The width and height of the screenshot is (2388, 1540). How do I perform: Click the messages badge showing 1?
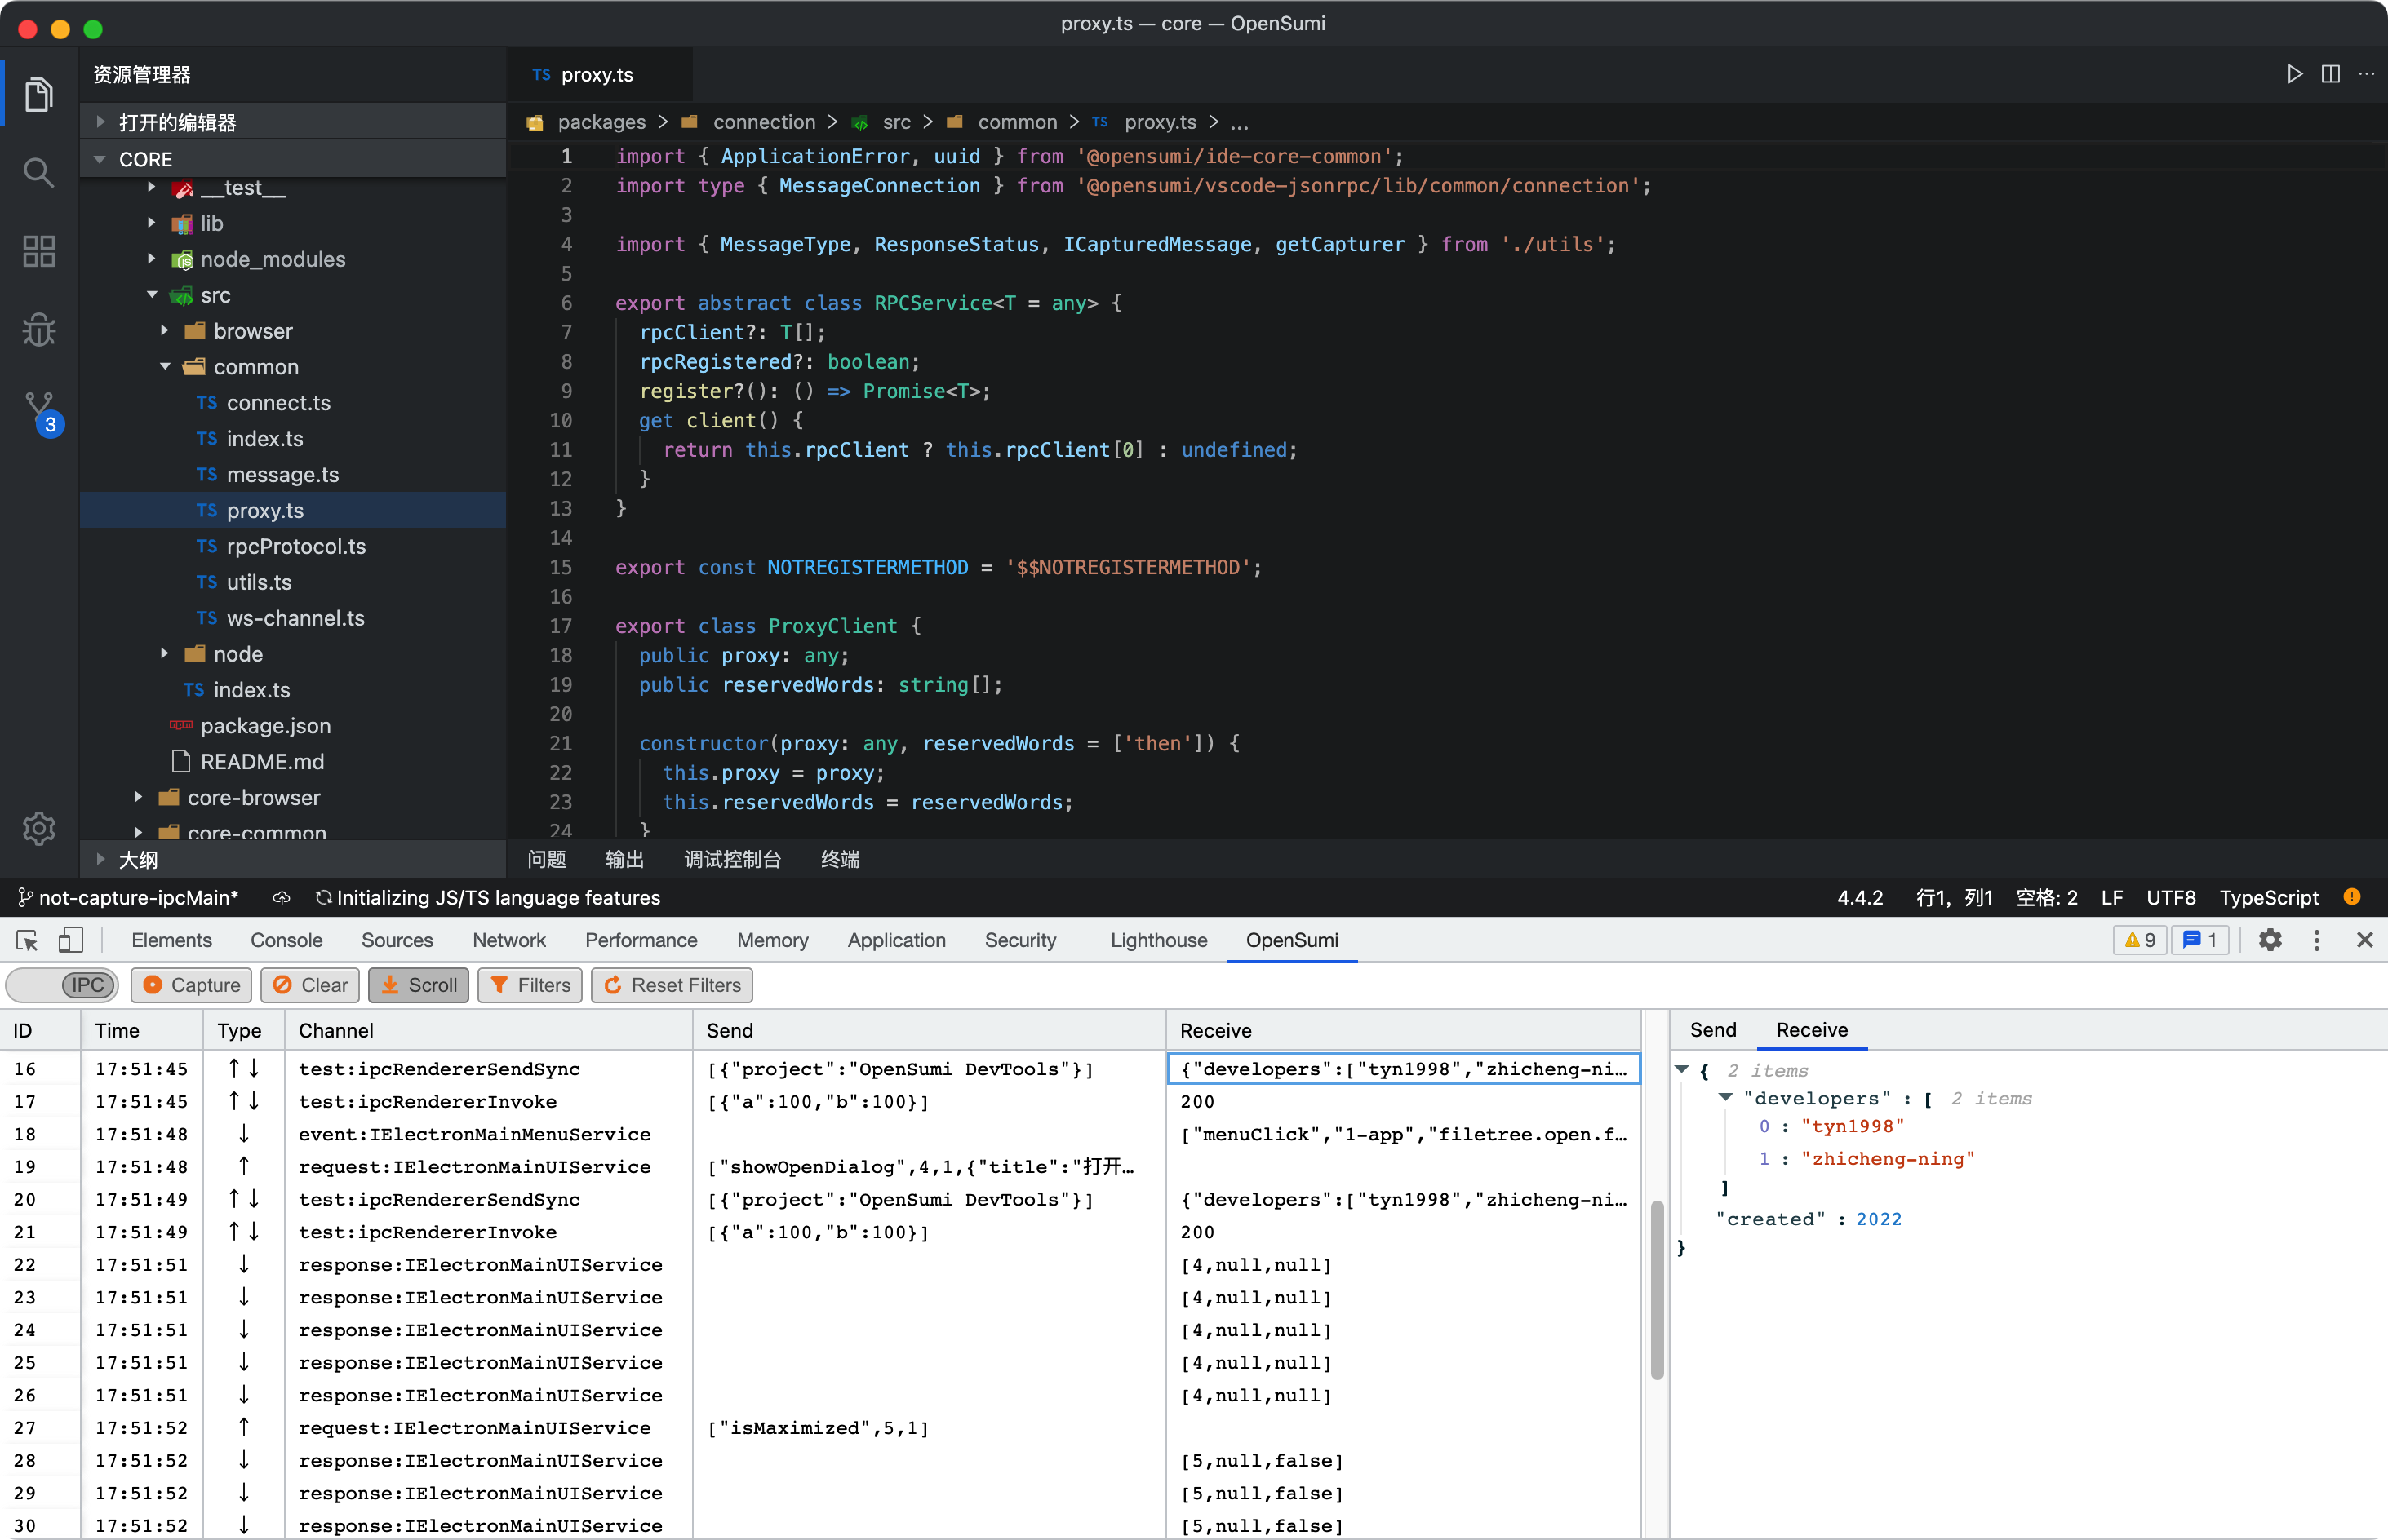click(x=2200, y=940)
